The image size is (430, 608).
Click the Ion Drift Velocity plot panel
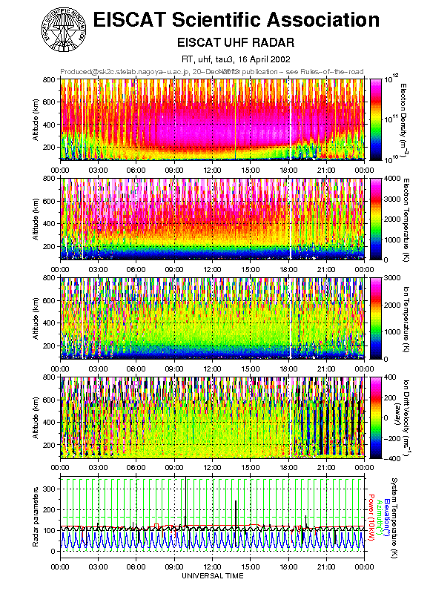click(212, 417)
